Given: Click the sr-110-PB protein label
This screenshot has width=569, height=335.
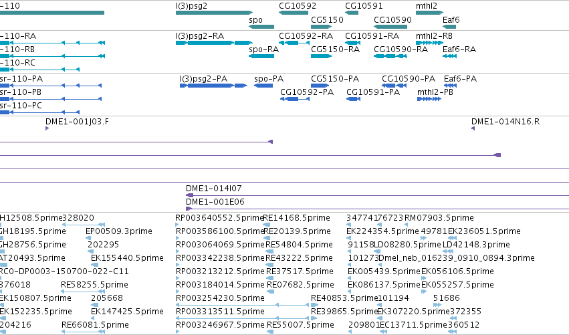Looking at the screenshot, I should coord(21,92).
